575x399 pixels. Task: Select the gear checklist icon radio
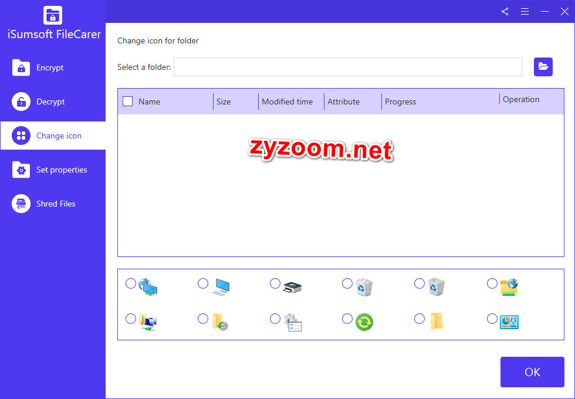click(275, 319)
